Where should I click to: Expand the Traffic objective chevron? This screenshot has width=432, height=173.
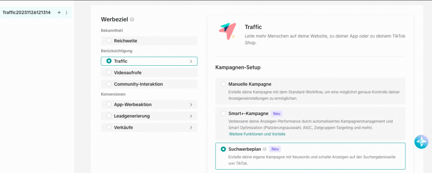coord(191,61)
